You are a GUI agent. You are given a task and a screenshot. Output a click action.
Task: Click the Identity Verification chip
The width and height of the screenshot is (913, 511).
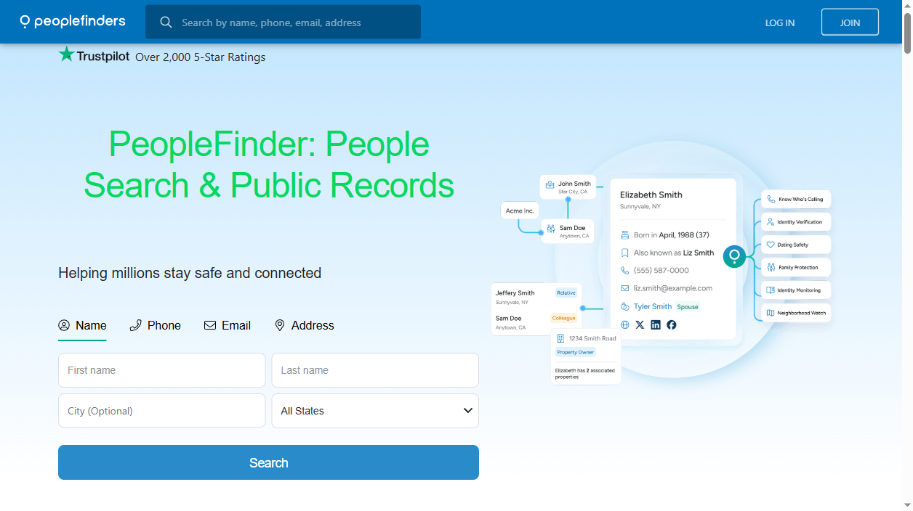coord(796,222)
